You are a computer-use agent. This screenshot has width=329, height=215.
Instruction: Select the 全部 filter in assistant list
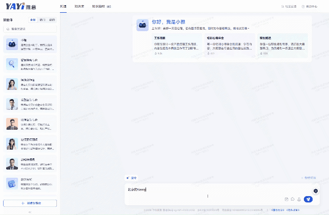click(x=33, y=20)
